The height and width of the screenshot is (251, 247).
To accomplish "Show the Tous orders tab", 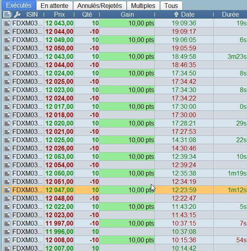I will coord(171,6).
